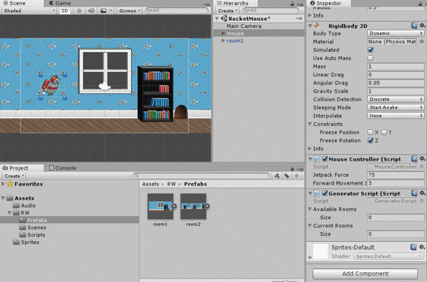The image size is (427, 282).
Task: Open Rigidbody 2D help reference icon
Action: (414, 26)
